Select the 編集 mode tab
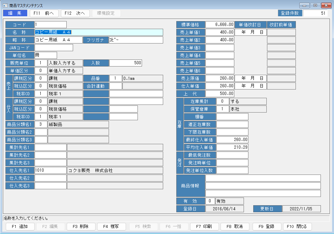This screenshot has height=234, width=334. pyautogui.click(x=15, y=13)
